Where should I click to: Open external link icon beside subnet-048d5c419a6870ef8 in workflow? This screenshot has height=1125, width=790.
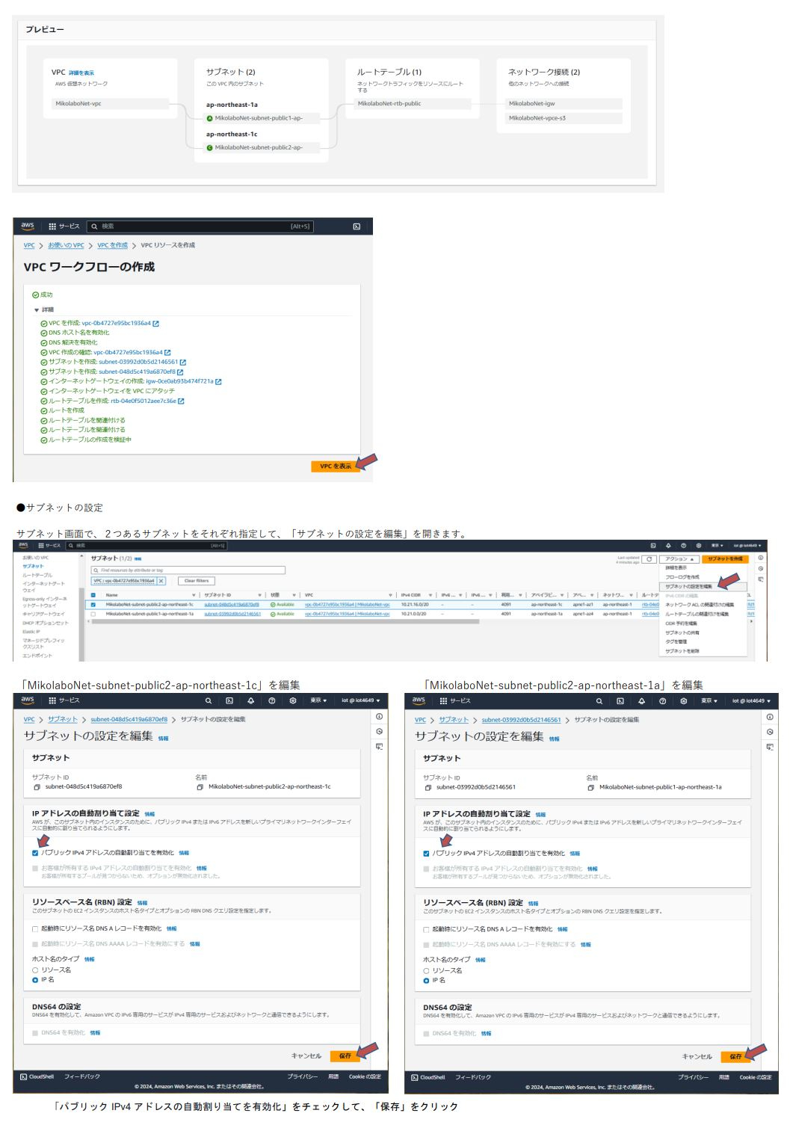coord(180,372)
